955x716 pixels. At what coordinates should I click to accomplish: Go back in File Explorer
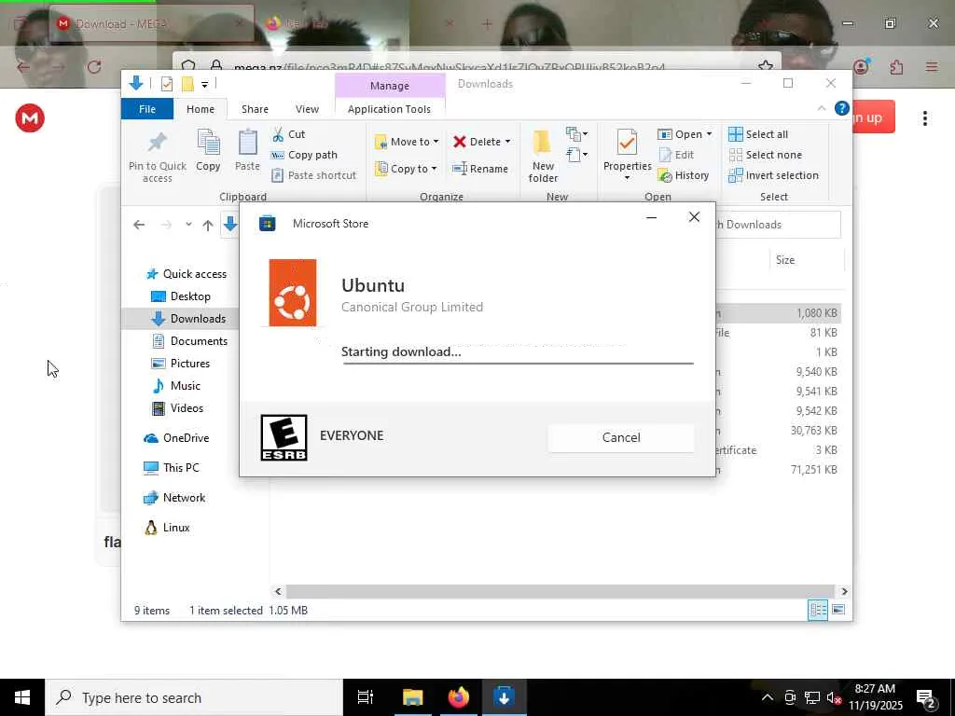pos(139,225)
